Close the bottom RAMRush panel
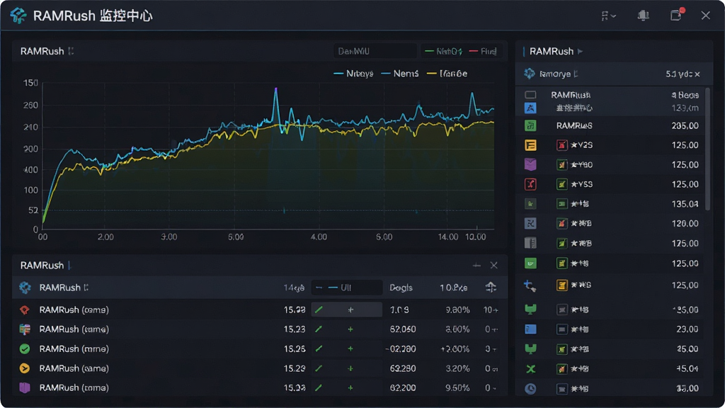 pyautogui.click(x=493, y=265)
